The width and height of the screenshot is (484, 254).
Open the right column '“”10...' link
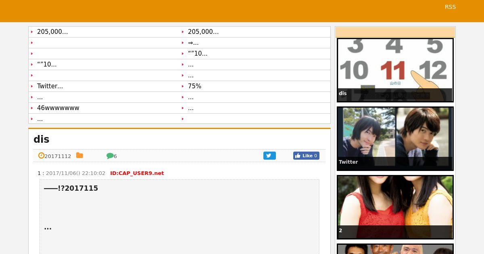tap(198, 54)
